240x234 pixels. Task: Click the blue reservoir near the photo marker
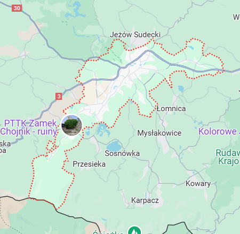(x=103, y=129)
